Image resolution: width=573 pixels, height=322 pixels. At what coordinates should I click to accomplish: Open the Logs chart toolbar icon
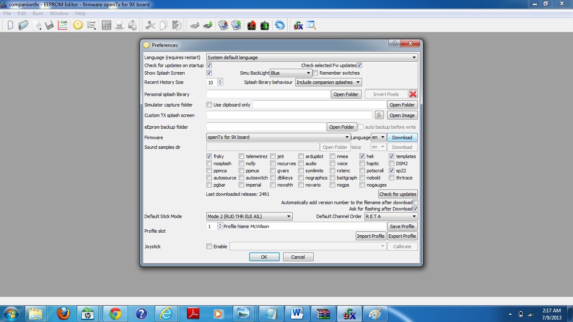tap(63, 25)
